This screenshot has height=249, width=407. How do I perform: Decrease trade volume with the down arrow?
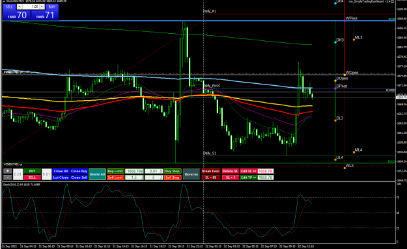tap(20, 7)
